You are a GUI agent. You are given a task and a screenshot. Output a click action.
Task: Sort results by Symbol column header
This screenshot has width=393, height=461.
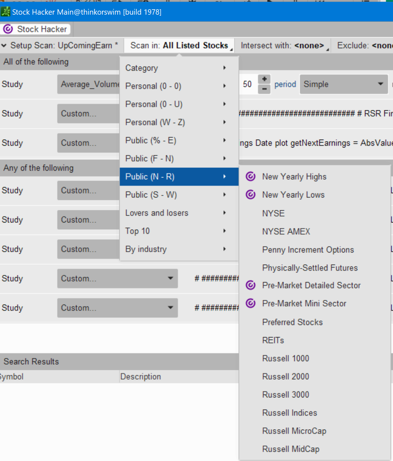(59, 376)
